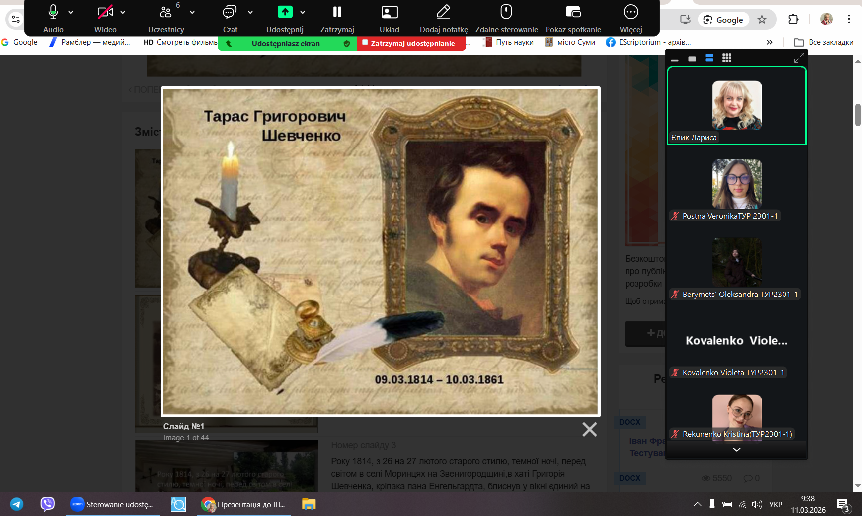Toggle microphone with Audio button
The height and width of the screenshot is (516, 862).
tap(53, 12)
